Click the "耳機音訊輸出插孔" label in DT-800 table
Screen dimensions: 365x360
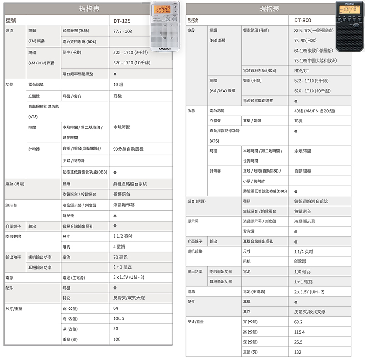(258, 242)
